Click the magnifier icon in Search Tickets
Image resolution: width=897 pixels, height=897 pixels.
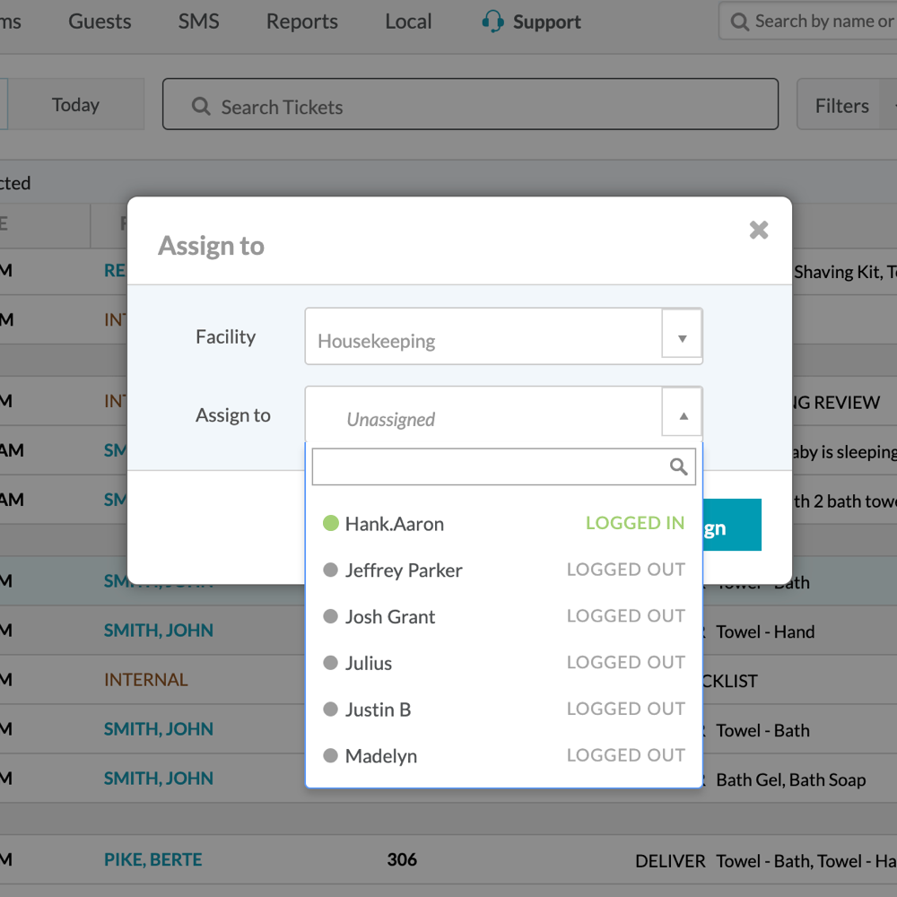201,107
